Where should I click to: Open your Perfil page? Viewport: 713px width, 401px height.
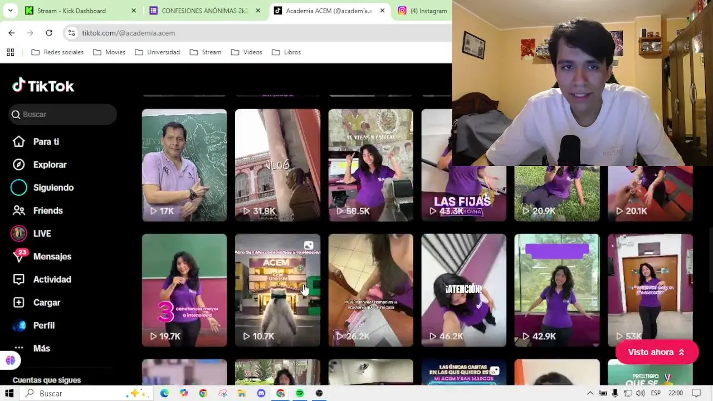coord(33,325)
